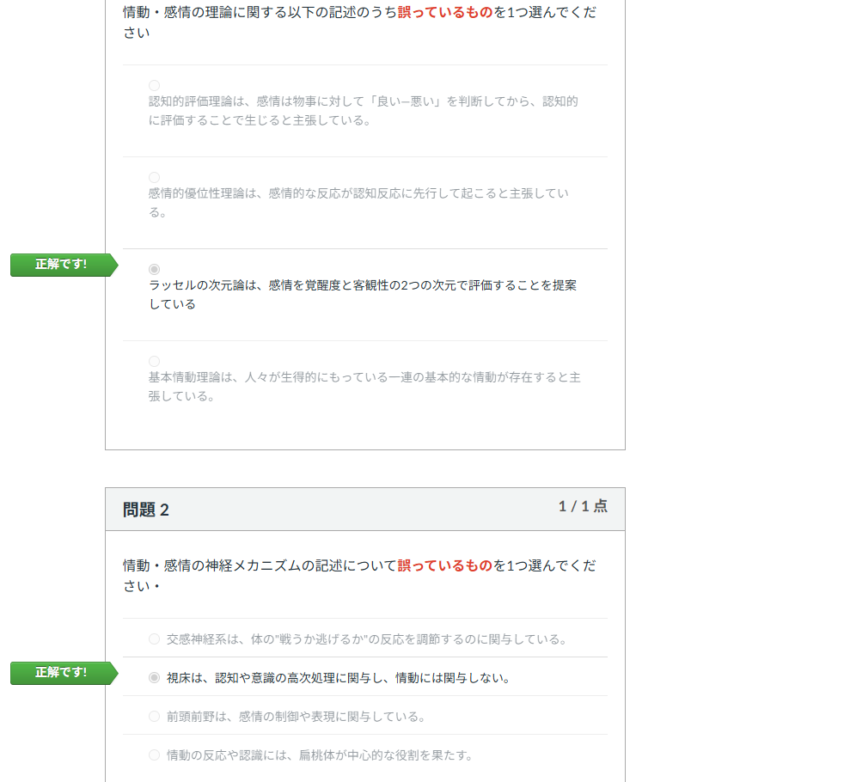Click the 扁桃体 answer text
The width and height of the screenshot is (844, 782).
click(320, 755)
